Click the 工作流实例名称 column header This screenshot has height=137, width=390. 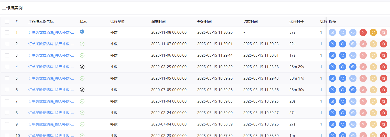pyautogui.click(x=41, y=22)
